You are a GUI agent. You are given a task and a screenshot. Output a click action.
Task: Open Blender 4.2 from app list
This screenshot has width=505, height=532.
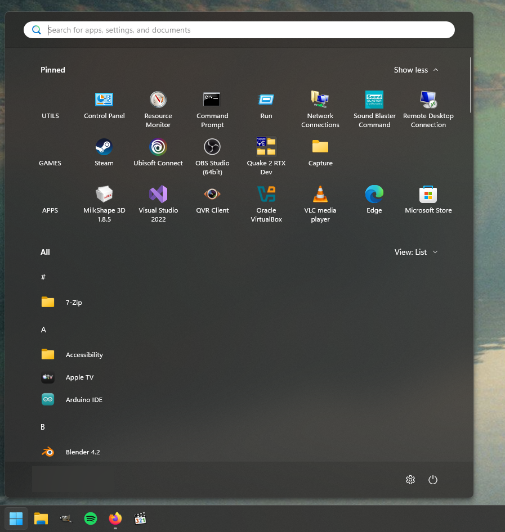click(82, 452)
